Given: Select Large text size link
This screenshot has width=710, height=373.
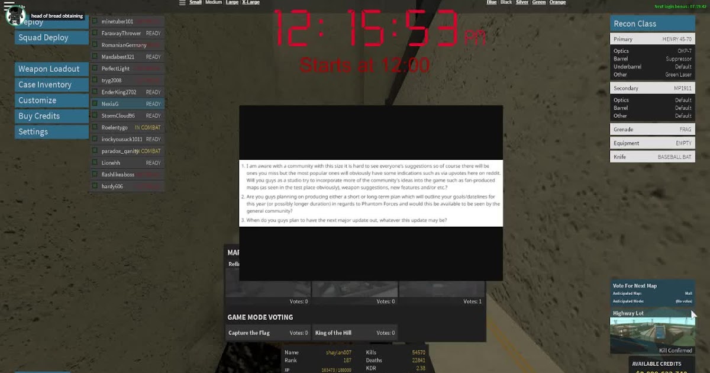Looking at the screenshot, I should (232, 2).
